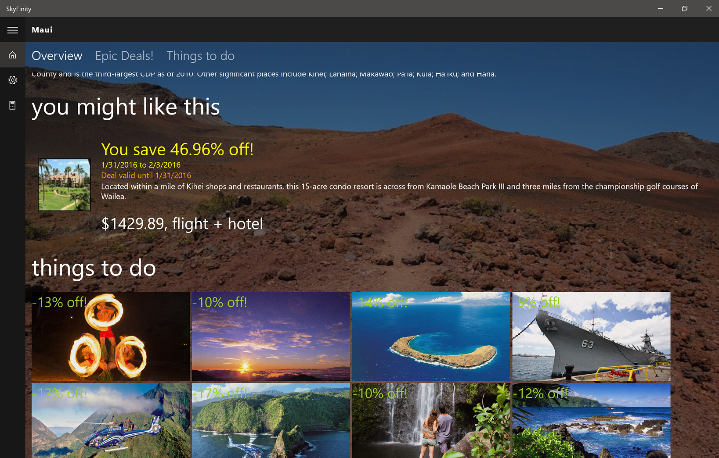Open the fire dancer -13% off tile
The image size is (719, 458).
(x=111, y=336)
